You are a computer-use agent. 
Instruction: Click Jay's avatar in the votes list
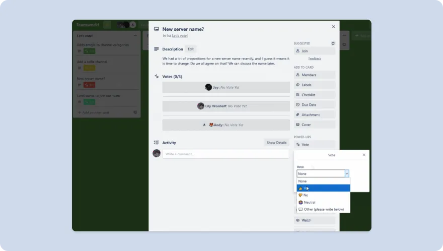(208, 87)
